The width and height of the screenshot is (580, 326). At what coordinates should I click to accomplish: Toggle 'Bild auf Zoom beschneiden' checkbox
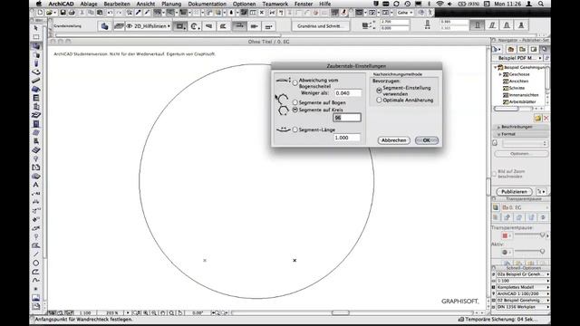click(x=494, y=174)
